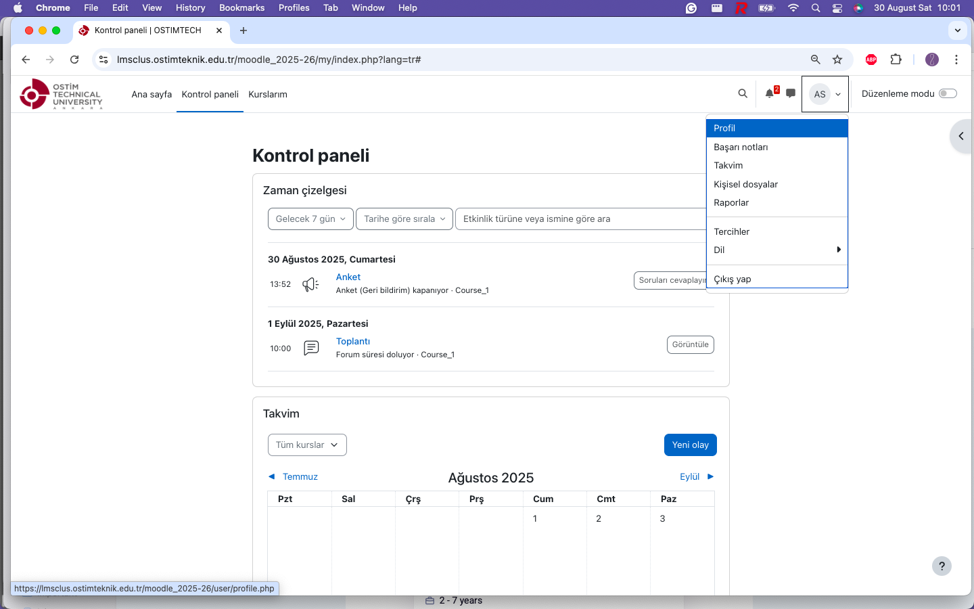Click the site search magnifier icon
The image size is (974, 609).
coord(743,94)
